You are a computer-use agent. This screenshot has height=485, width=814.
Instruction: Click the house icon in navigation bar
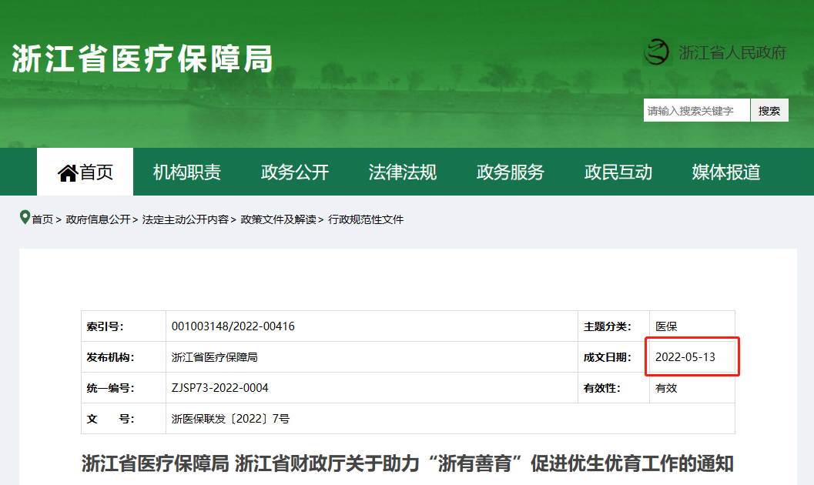coord(68,172)
